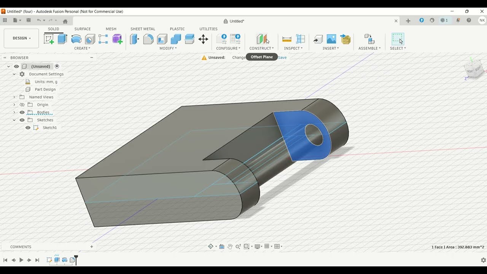Viewport: 487px width, 274px height.
Task: Activate the Unsaved component radio button
Action: tap(57, 66)
